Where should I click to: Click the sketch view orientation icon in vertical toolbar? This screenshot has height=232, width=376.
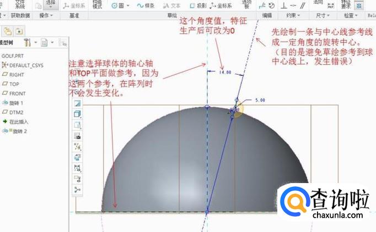click(x=77, y=103)
